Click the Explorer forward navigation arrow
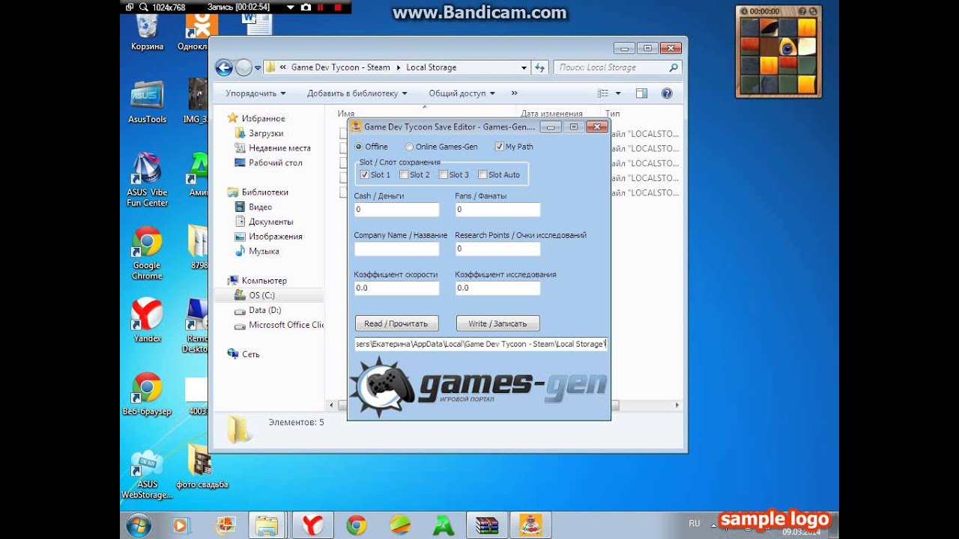Viewport: 959px width, 539px height. tap(243, 67)
